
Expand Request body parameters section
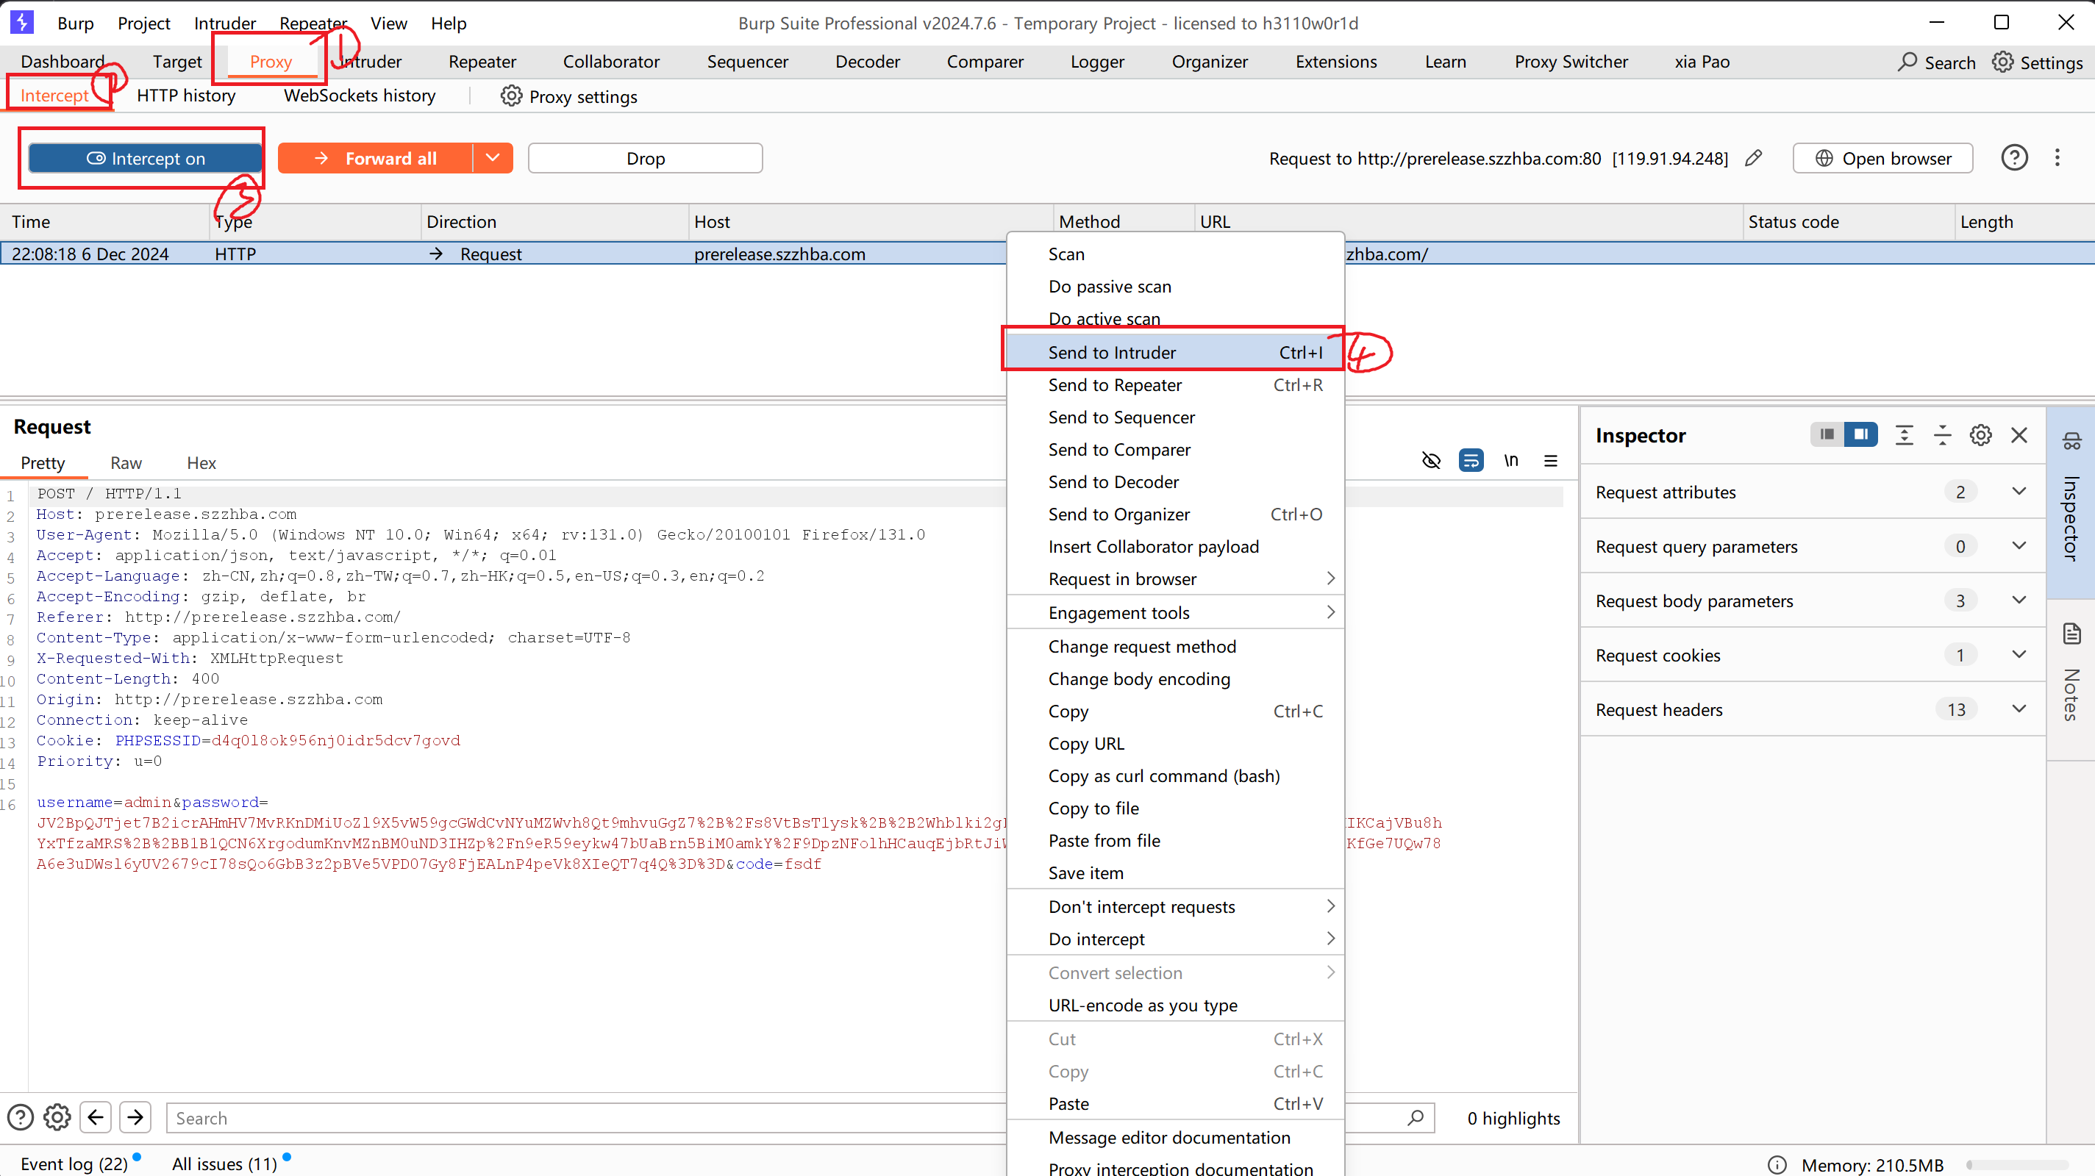point(2019,600)
